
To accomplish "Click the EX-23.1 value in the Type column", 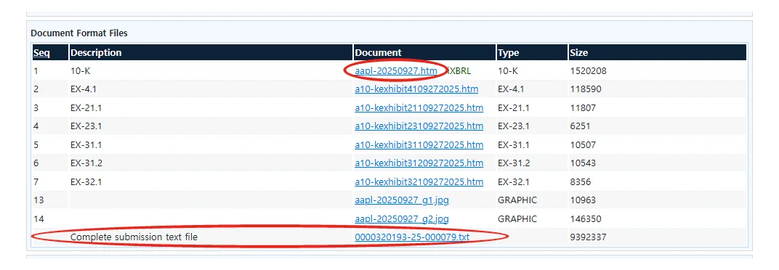I will coord(514,126).
